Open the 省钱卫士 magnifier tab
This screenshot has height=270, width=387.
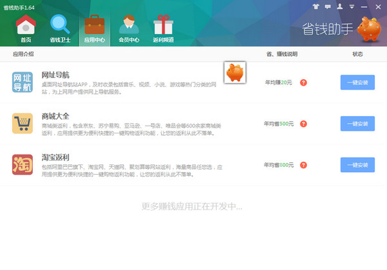click(60, 28)
